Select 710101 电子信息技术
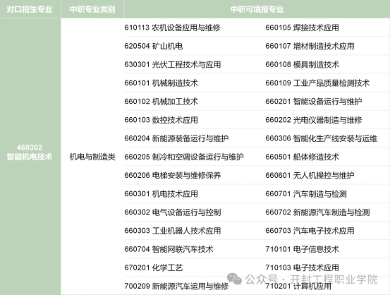The height and width of the screenshot is (295, 390). [303, 249]
